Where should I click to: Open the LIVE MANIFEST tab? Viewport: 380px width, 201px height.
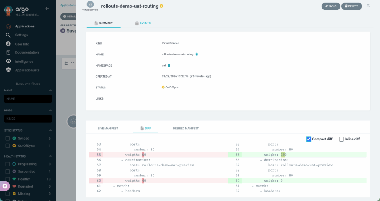pos(108,129)
